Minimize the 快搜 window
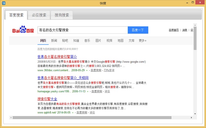The image size is (206, 128). coord(187,3)
